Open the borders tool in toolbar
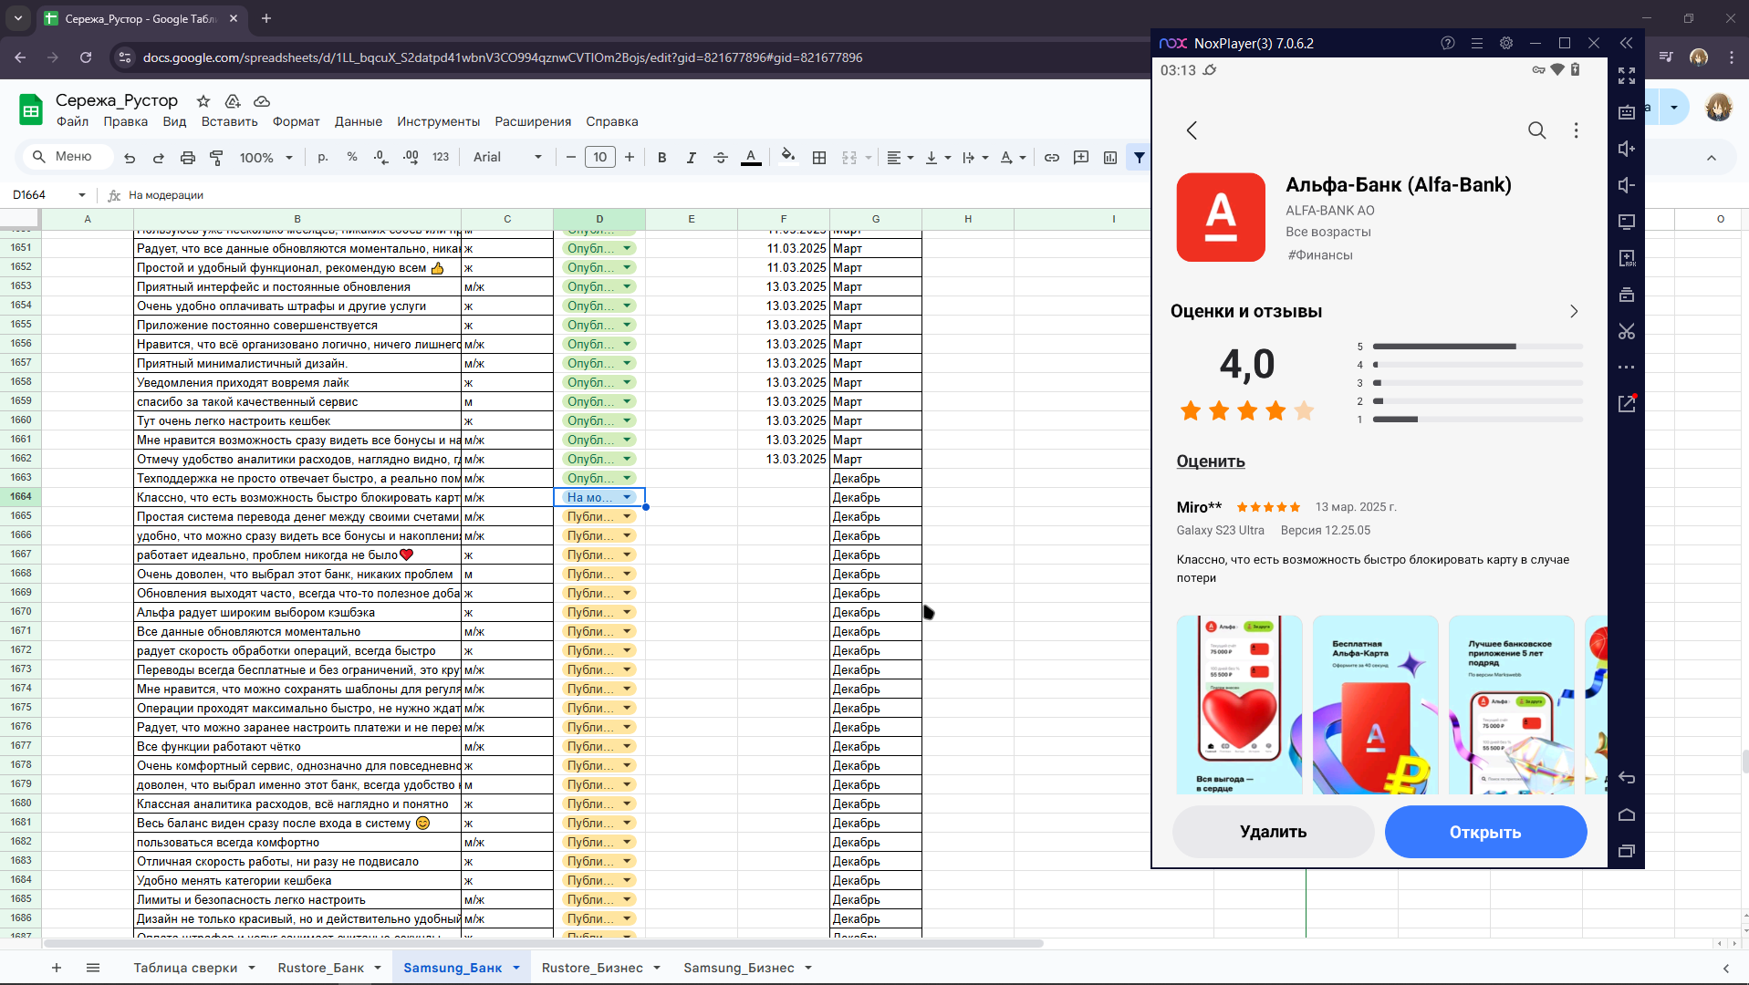The height and width of the screenshot is (985, 1749). [x=819, y=158]
